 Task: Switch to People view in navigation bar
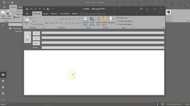(x=3, y=87)
